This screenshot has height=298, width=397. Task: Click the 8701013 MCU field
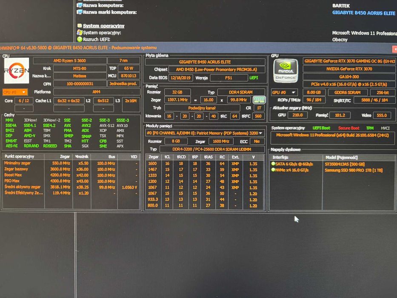coord(129,76)
